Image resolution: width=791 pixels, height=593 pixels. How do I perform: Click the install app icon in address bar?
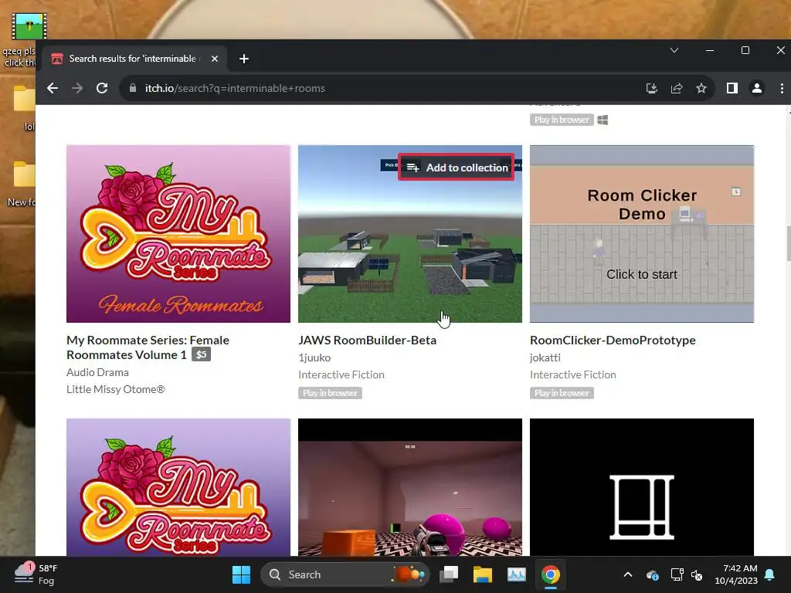click(x=652, y=88)
